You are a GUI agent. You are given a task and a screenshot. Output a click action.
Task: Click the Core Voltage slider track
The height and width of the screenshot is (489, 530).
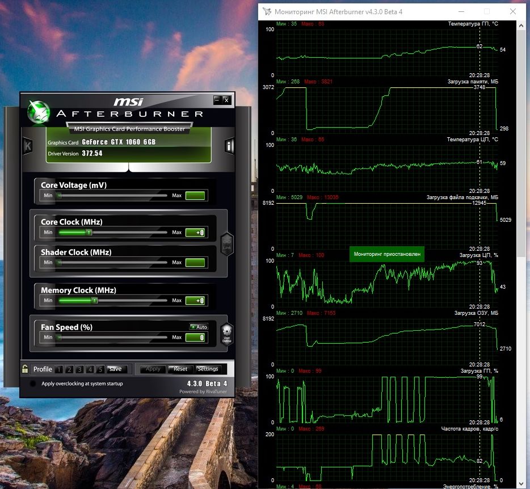click(x=112, y=195)
